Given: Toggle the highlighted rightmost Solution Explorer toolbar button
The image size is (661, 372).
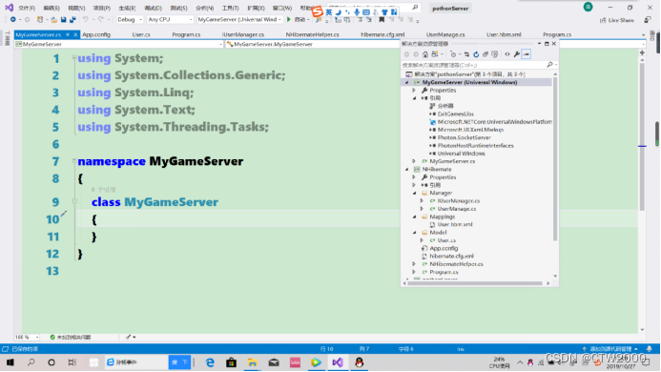Looking at the screenshot, I should click(x=527, y=54).
